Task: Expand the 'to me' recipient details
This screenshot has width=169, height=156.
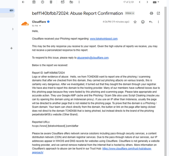Action: 40,26
